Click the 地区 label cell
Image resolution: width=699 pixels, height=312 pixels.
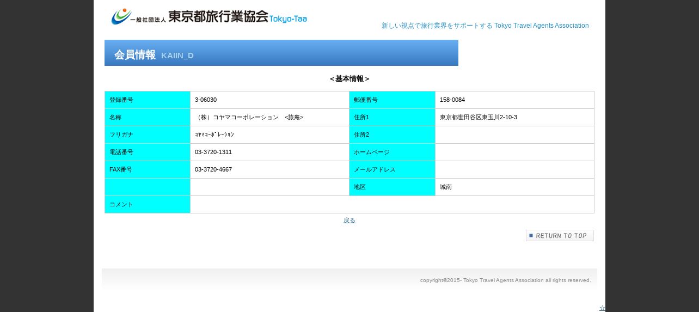[x=392, y=187]
